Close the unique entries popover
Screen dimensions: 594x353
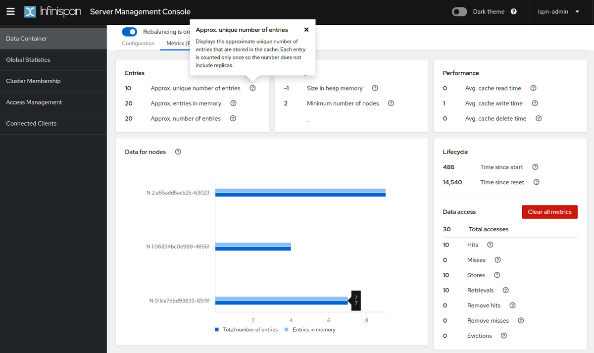tap(306, 30)
